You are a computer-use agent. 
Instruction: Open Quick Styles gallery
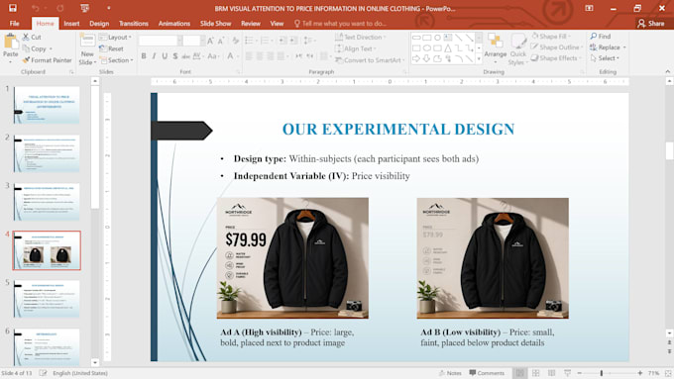(x=518, y=48)
